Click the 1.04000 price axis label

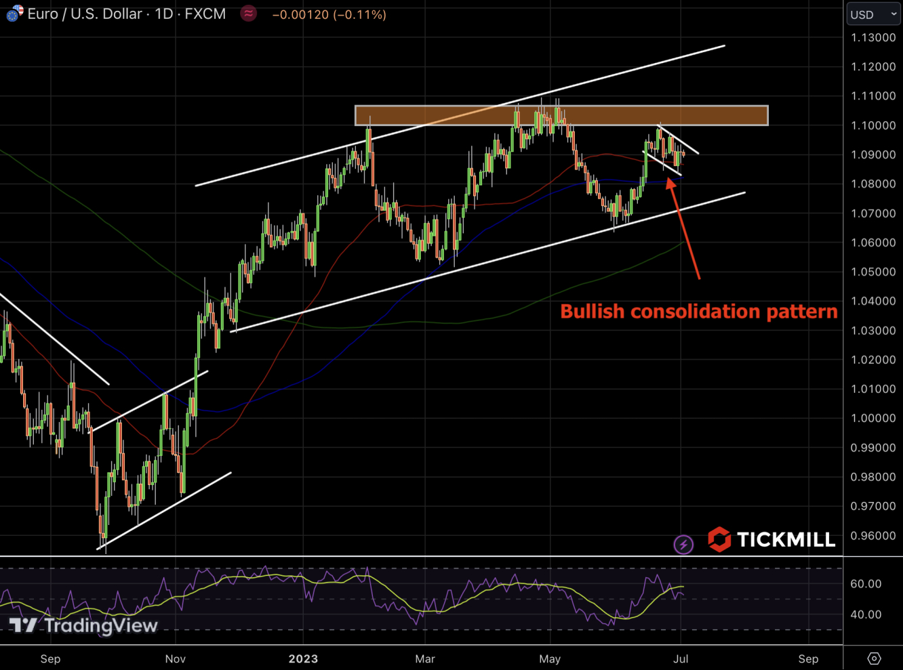(x=873, y=301)
